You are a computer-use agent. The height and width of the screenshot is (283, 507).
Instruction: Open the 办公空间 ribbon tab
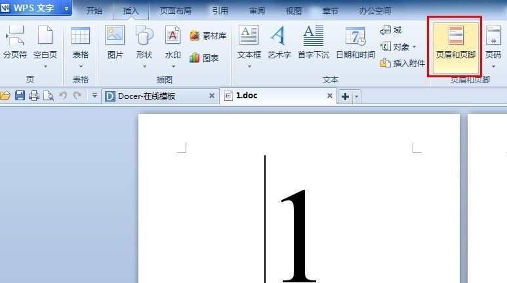375,11
